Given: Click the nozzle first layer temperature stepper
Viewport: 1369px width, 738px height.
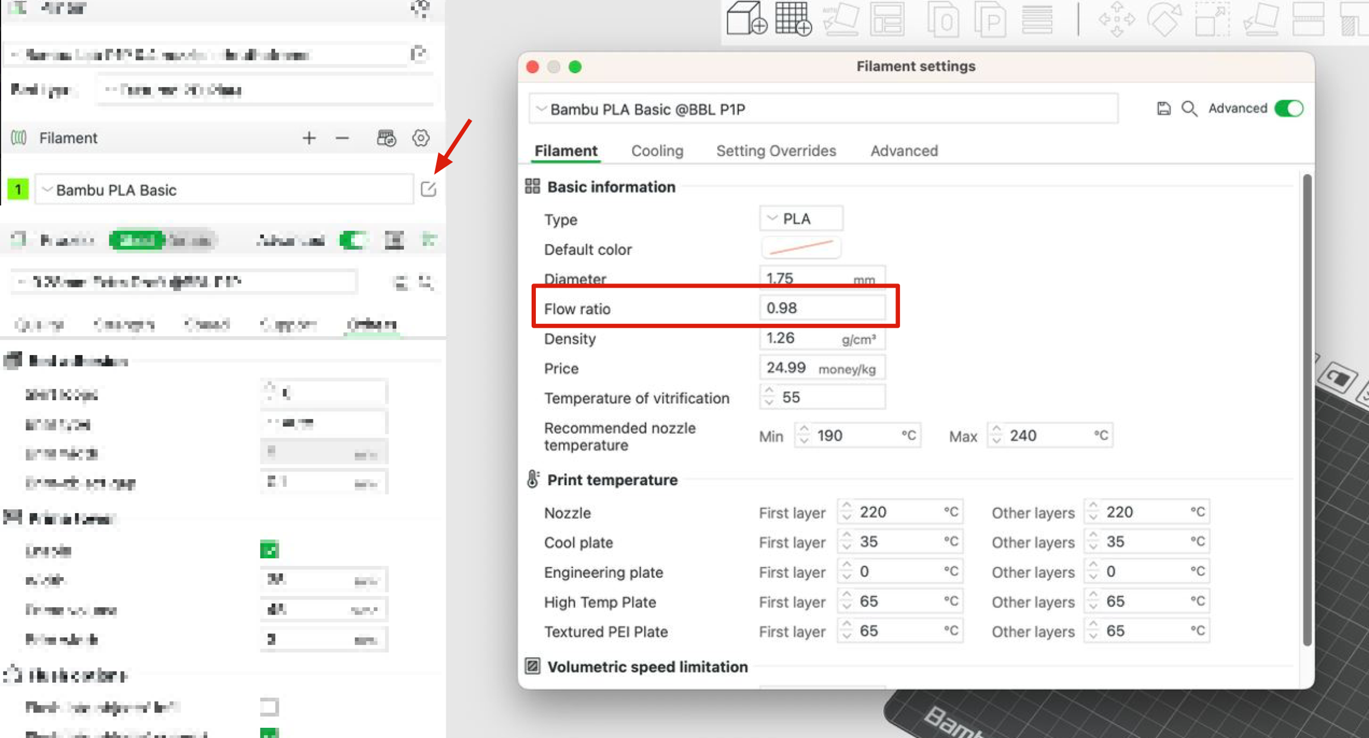Looking at the screenshot, I should 847,512.
